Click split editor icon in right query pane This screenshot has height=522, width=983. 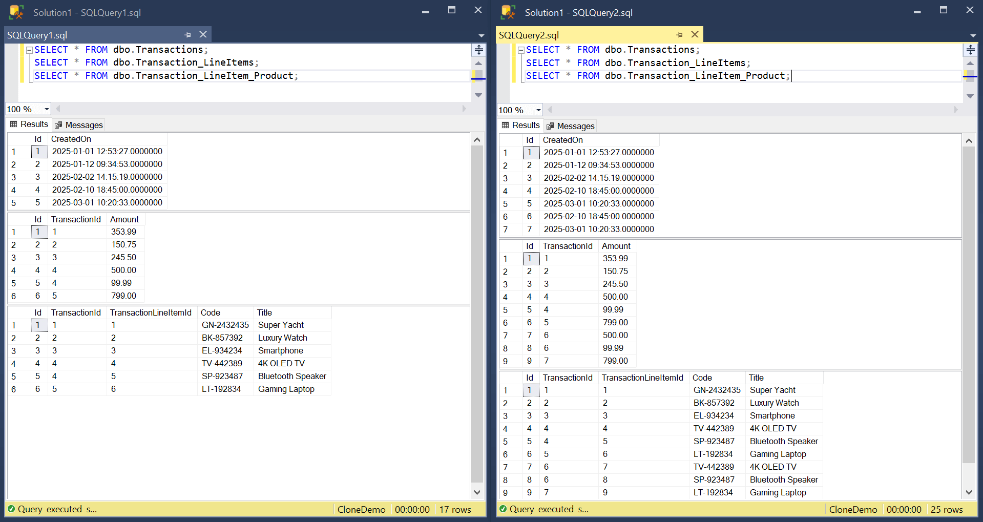pos(970,50)
